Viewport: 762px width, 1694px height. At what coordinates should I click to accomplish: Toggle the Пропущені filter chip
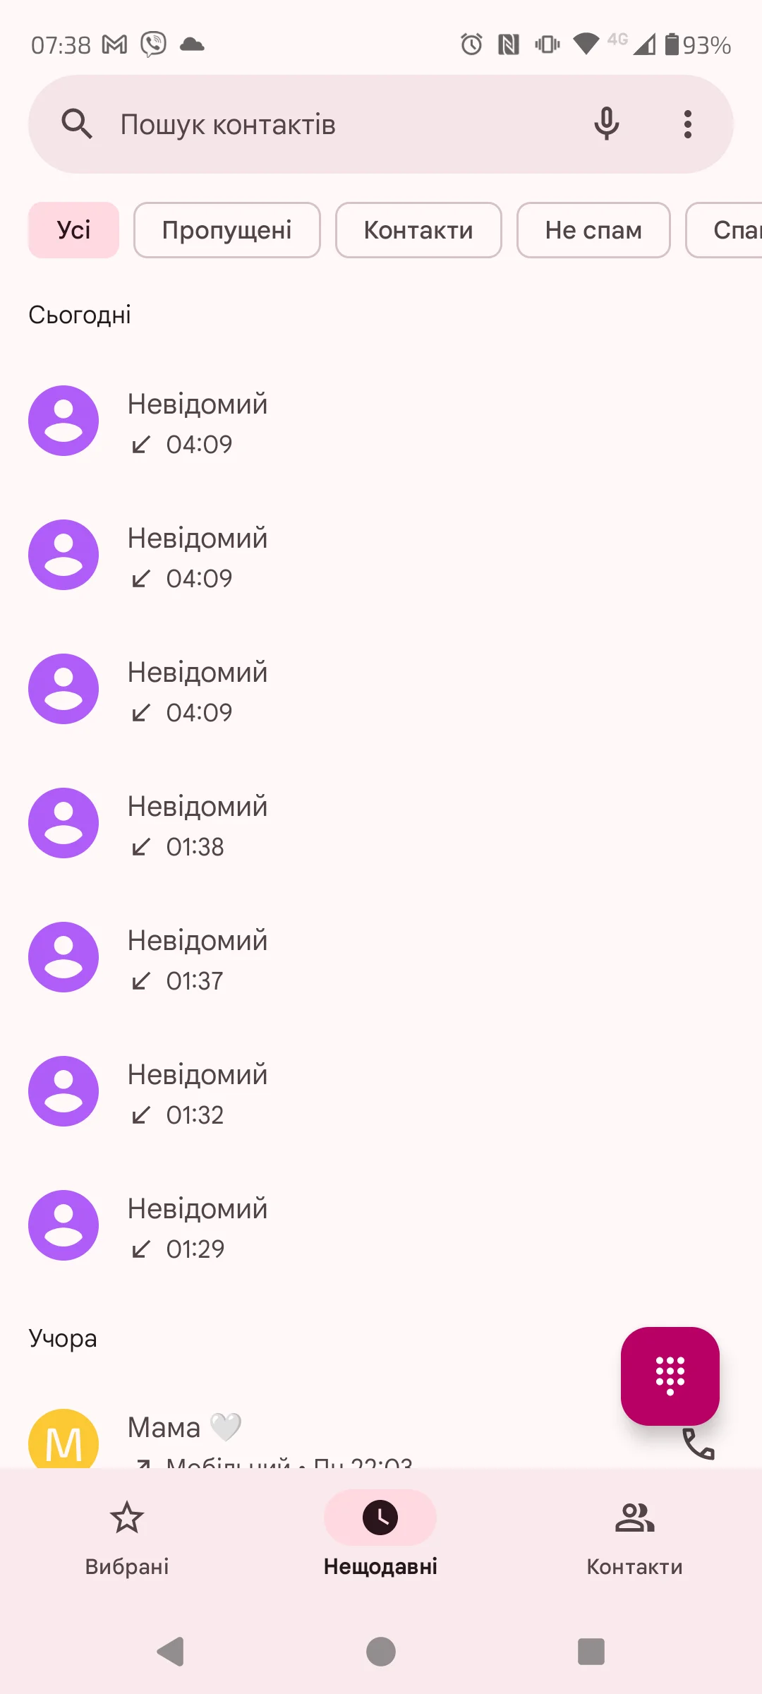227,230
